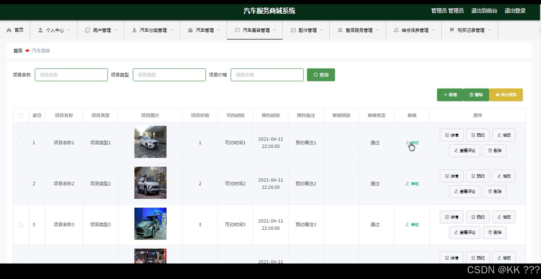Click the magnifier icon on the 查询 button

click(316, 75)
